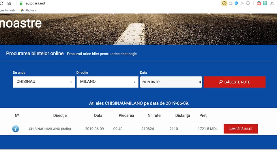Click the share upload icon
This screenshot has width=277, height=150.
[272, 3]
